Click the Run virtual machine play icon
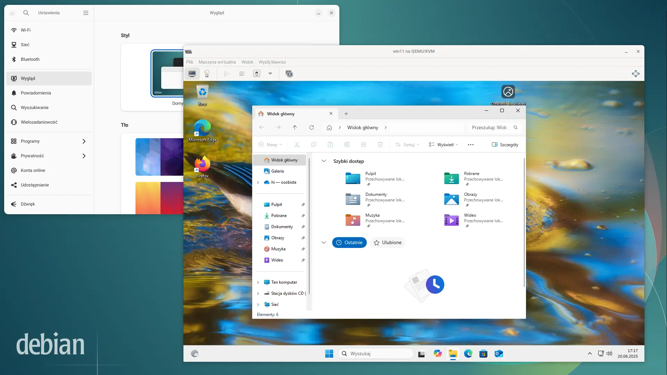This screenshot has width=667, height=375. click(227, 74)
